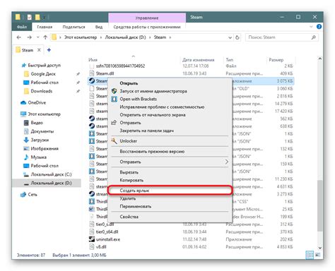The height and width of the screenshot is (271, 335).
Task: Refresh the Steam folder view
Action: click(x=237, y=37)
